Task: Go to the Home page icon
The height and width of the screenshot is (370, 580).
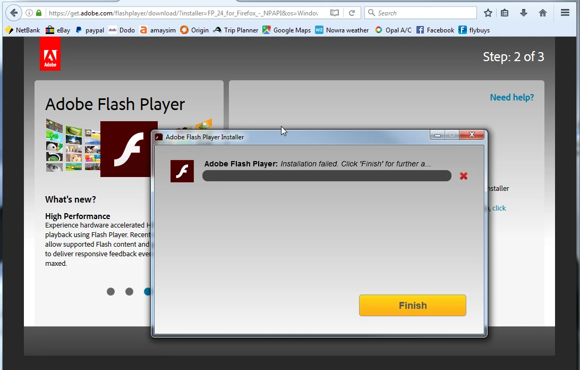Action: click(x=543, y=13)
